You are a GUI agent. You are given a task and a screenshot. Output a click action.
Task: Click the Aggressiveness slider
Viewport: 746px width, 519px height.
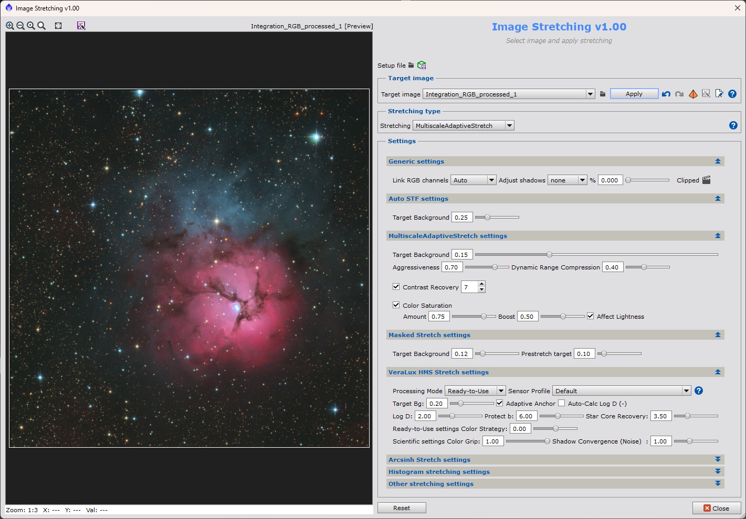tap(487, 267)
